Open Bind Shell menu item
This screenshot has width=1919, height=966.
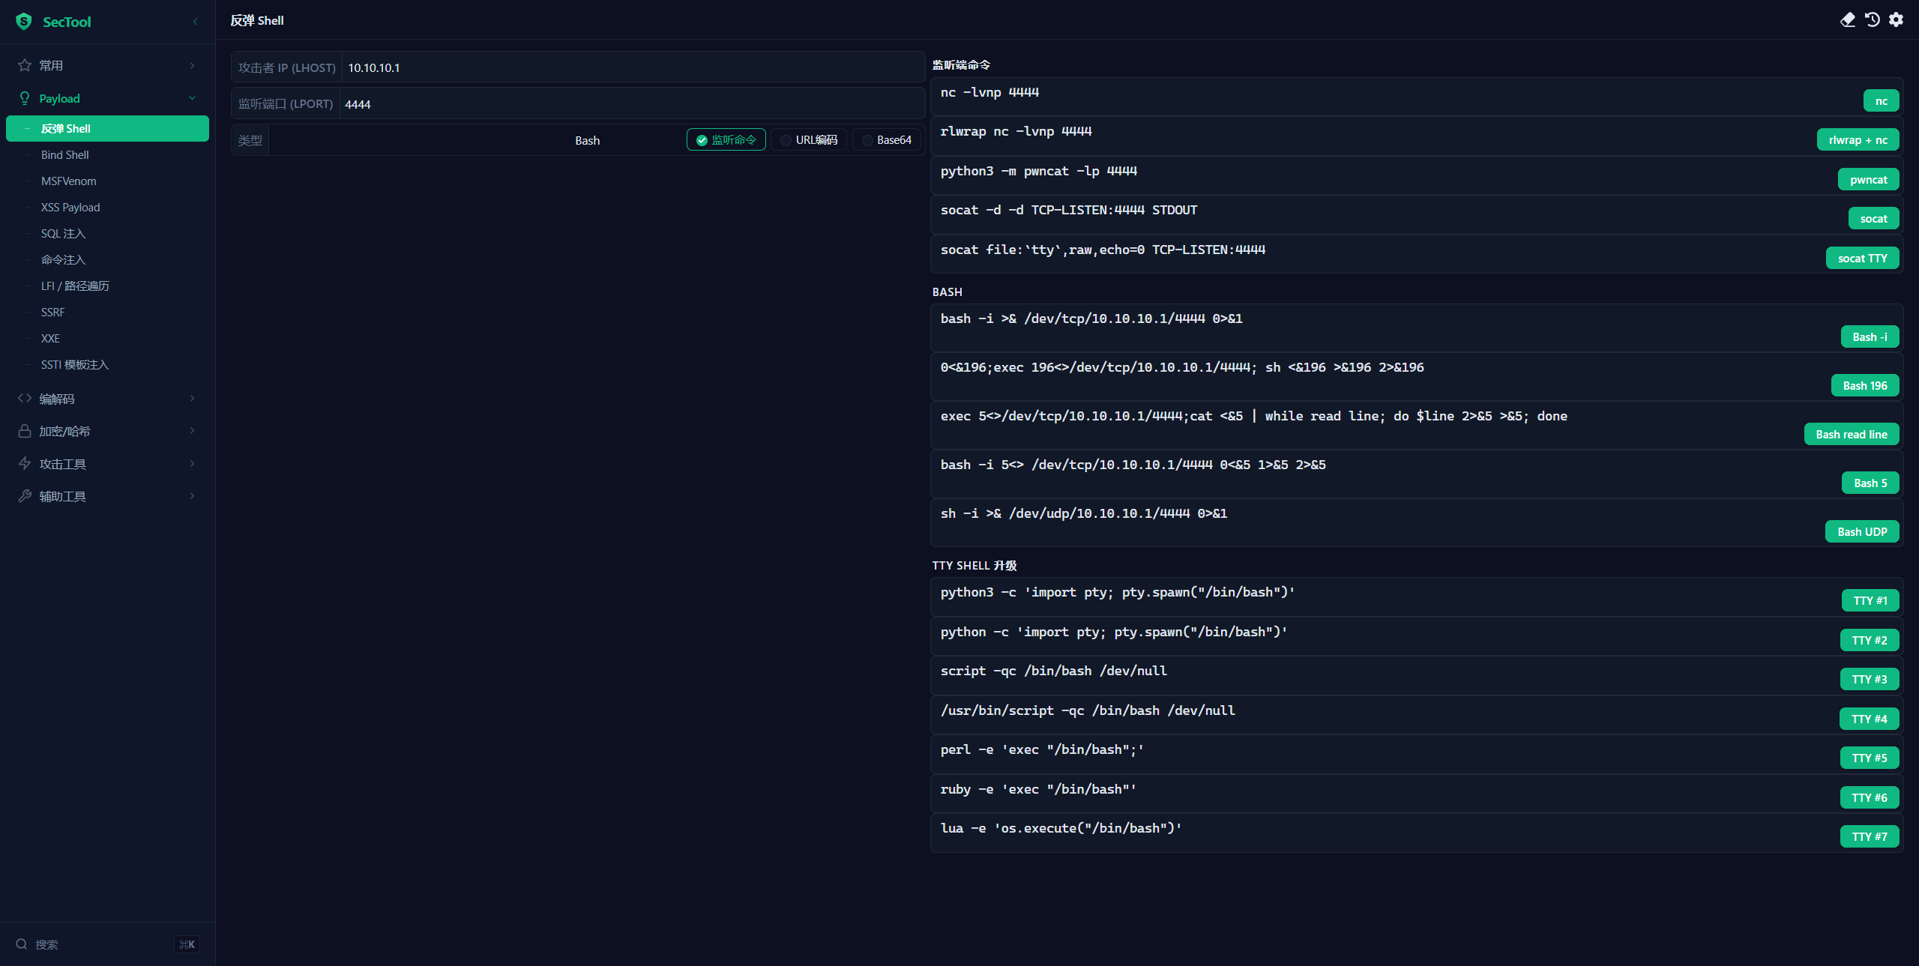pos(65,155)
